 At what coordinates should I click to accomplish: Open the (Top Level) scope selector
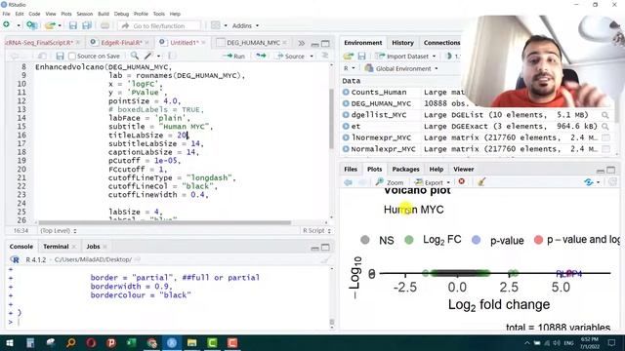[59, 231]
